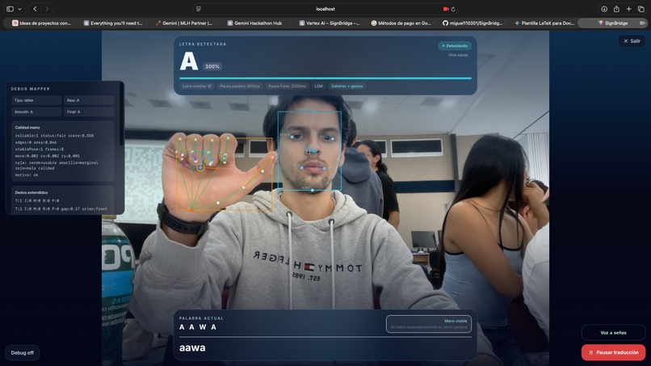Click the reliable status score line
The height and width of the screenshot is (366, 651).
point(54,136)
